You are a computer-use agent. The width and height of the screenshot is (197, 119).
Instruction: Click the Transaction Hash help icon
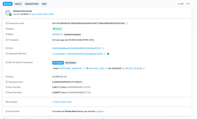click(6, 23)
